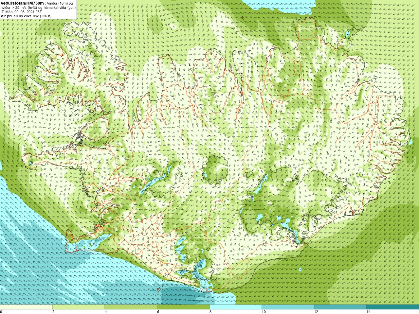The height and width of the screenshot is (314, 419).
Task: Choose the teal 12–14 legend band
Action: (x=340, y=307)
